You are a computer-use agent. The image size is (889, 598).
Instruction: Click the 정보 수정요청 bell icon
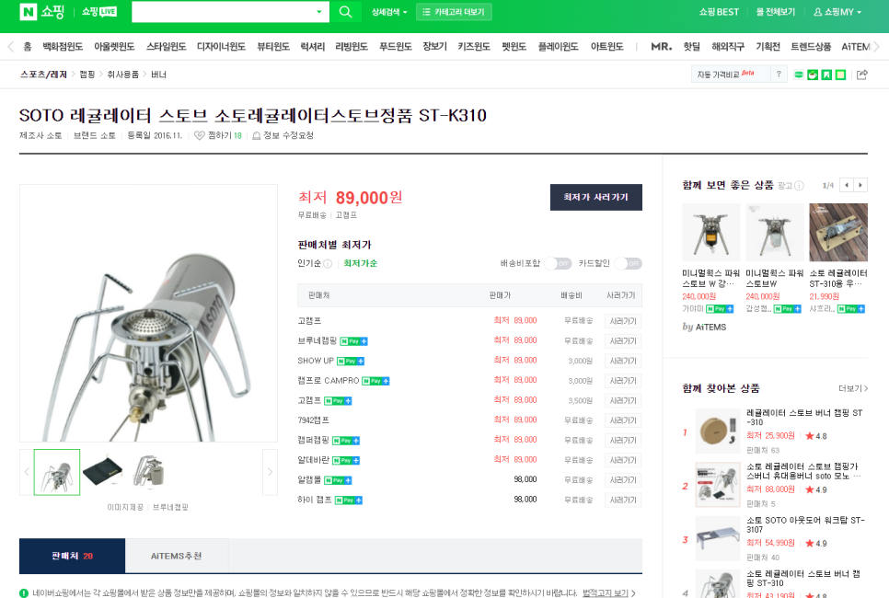(x=256, y=135)
